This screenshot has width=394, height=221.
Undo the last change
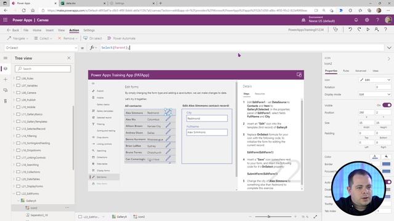[350, 29]
